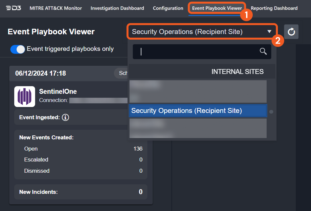Collapse the site selector dropdown arrow

point(269,32)
